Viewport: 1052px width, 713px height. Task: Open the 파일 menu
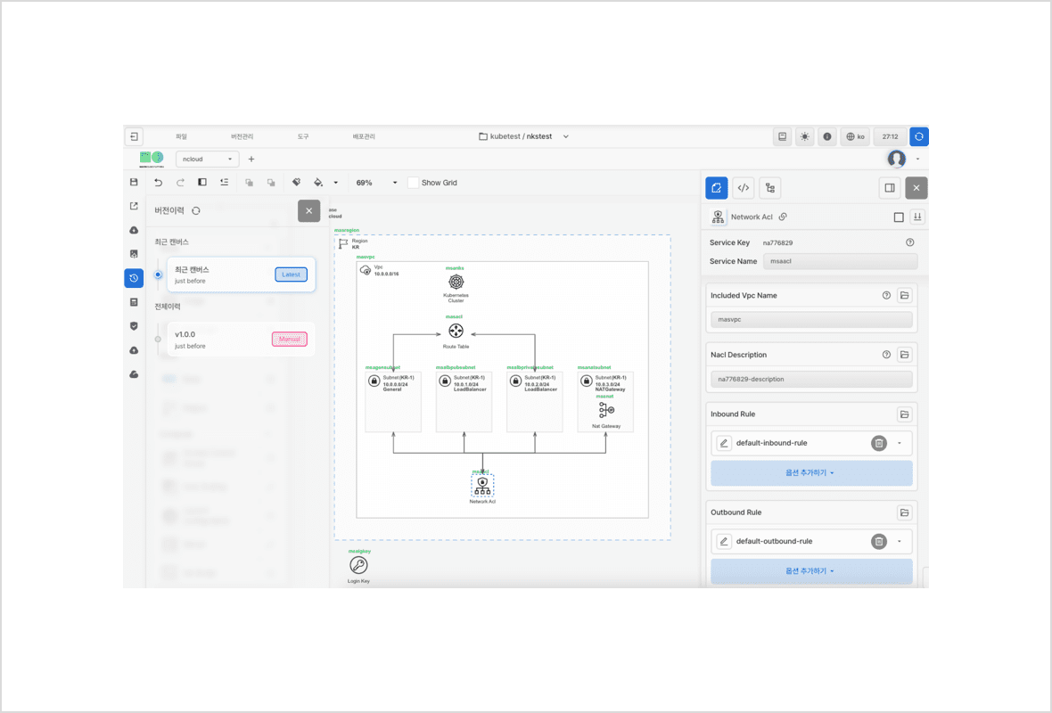(181, 136)
